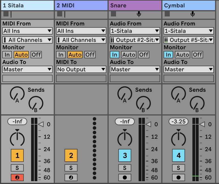Stop clips on the Snare track
This screenshot has height=184, width=219.
(113, 14)
